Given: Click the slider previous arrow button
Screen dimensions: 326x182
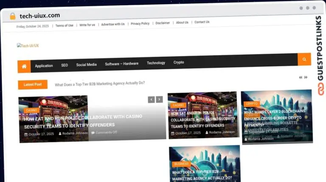Looking at the screenshot, I should pos(151,99).
